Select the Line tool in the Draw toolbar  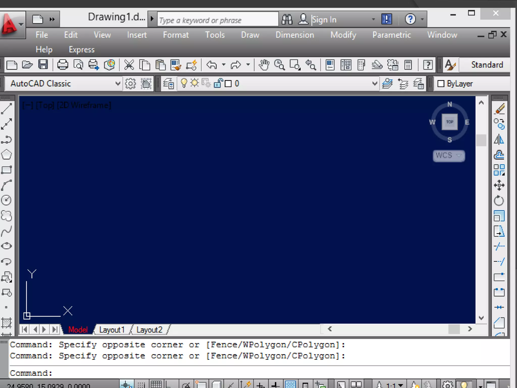[7, 109]
